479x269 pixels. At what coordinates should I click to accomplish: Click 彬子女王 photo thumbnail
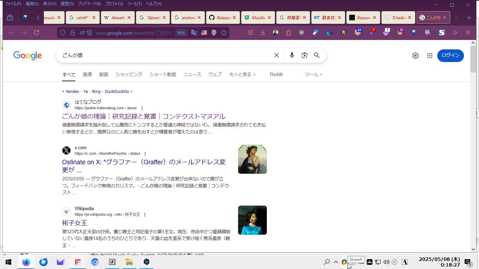[252, 220]
